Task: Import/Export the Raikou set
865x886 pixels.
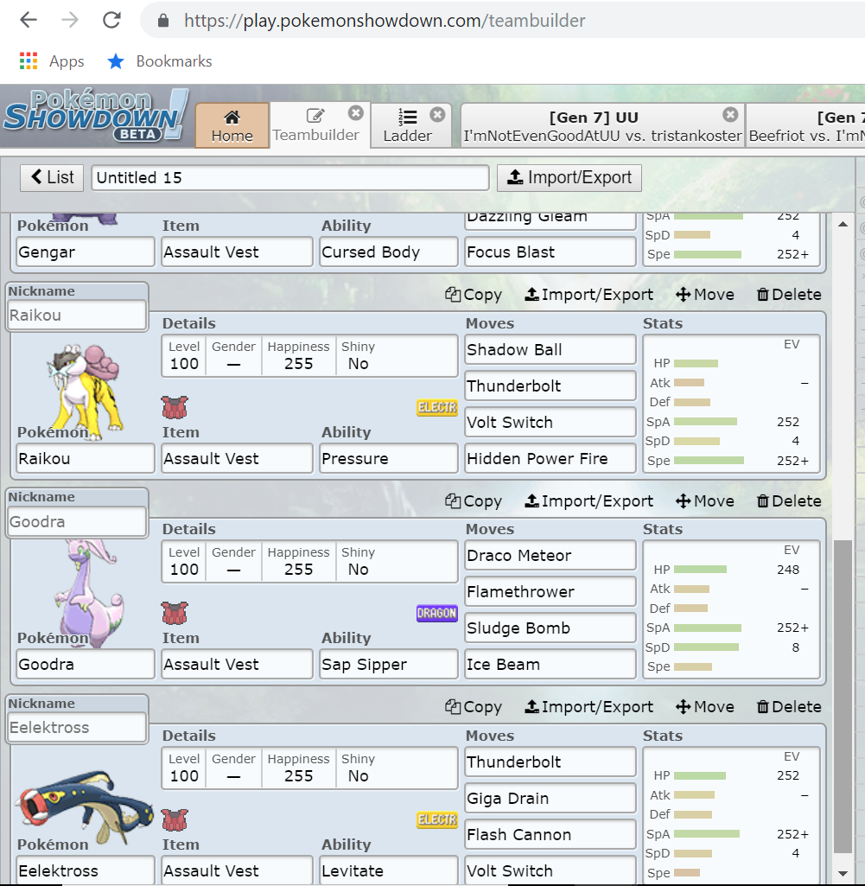Action: 588,295
